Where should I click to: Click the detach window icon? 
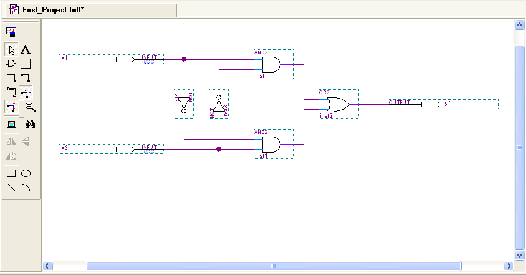(x=11, y=31)
